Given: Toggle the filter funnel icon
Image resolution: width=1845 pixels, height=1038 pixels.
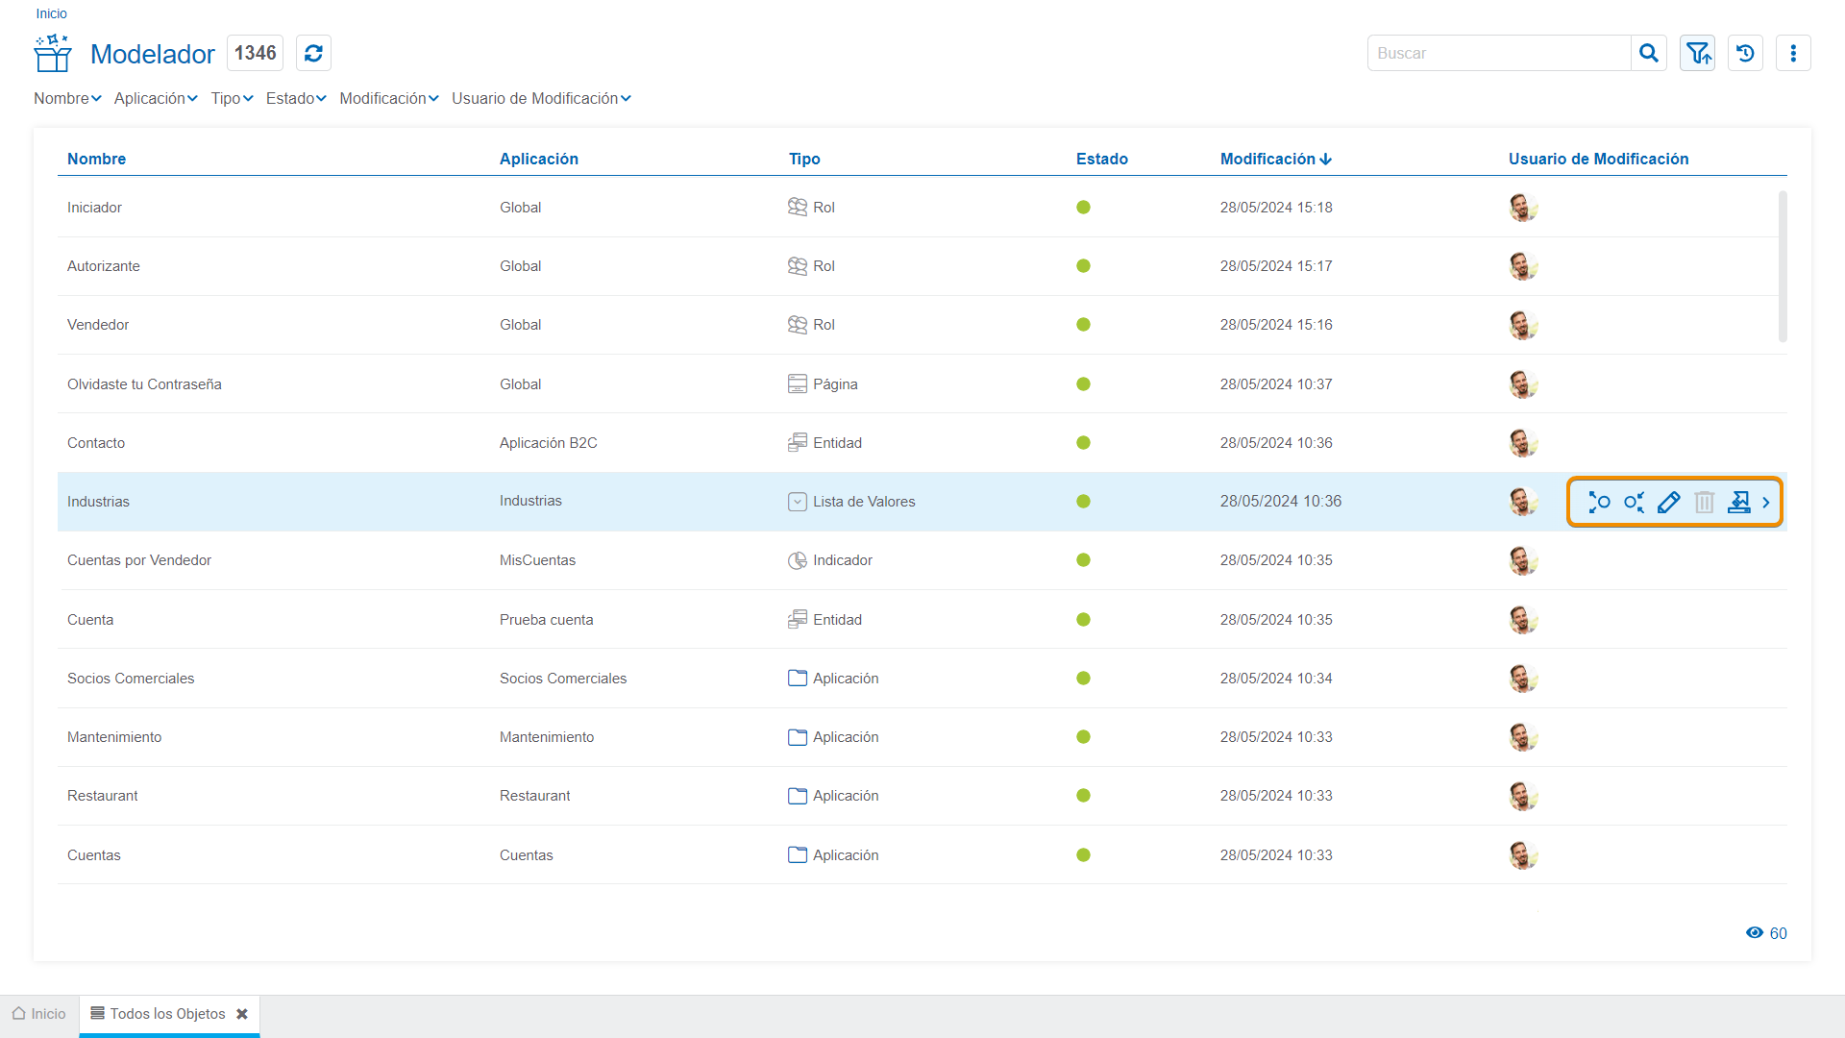Looking at the screenshot, I should pyautogui.click(x=1698, y=53).
